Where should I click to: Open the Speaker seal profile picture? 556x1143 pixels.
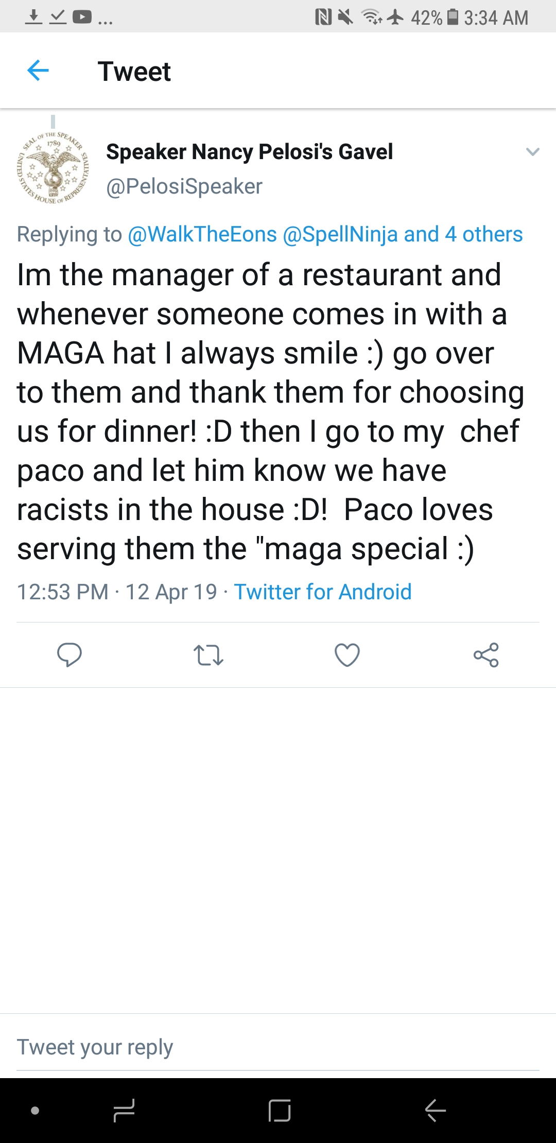(53, 168)
